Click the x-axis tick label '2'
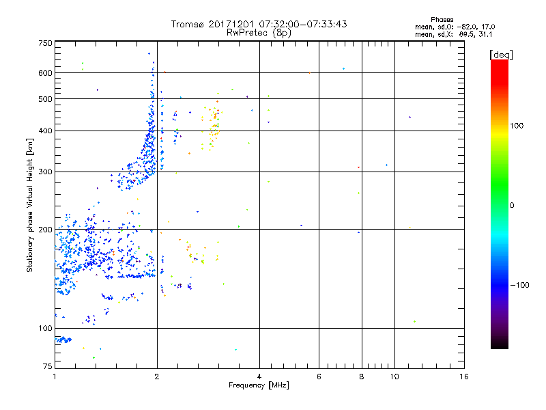 click(157, 377)
